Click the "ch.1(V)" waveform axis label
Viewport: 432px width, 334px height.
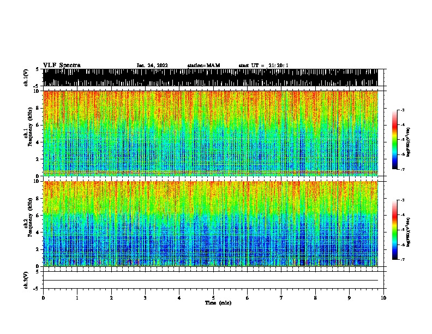(26, 77)
